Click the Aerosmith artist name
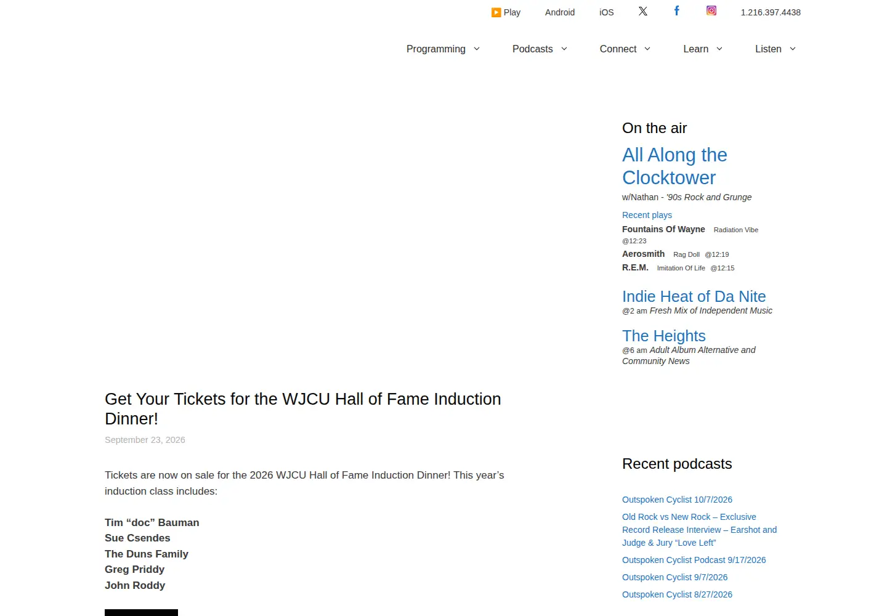The height and width of the screenshot is (616, 887). [x=643, y=254]
